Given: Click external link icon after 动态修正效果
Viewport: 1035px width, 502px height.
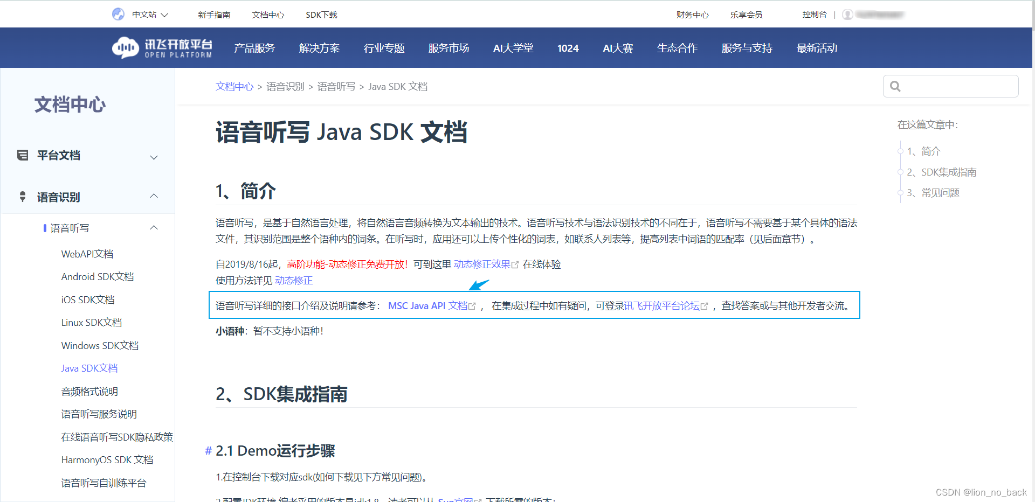Looking at the screenshot, I should (x=515, y=265).
